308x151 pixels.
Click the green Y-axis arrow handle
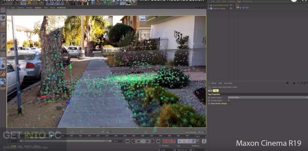tap(71, 66)
